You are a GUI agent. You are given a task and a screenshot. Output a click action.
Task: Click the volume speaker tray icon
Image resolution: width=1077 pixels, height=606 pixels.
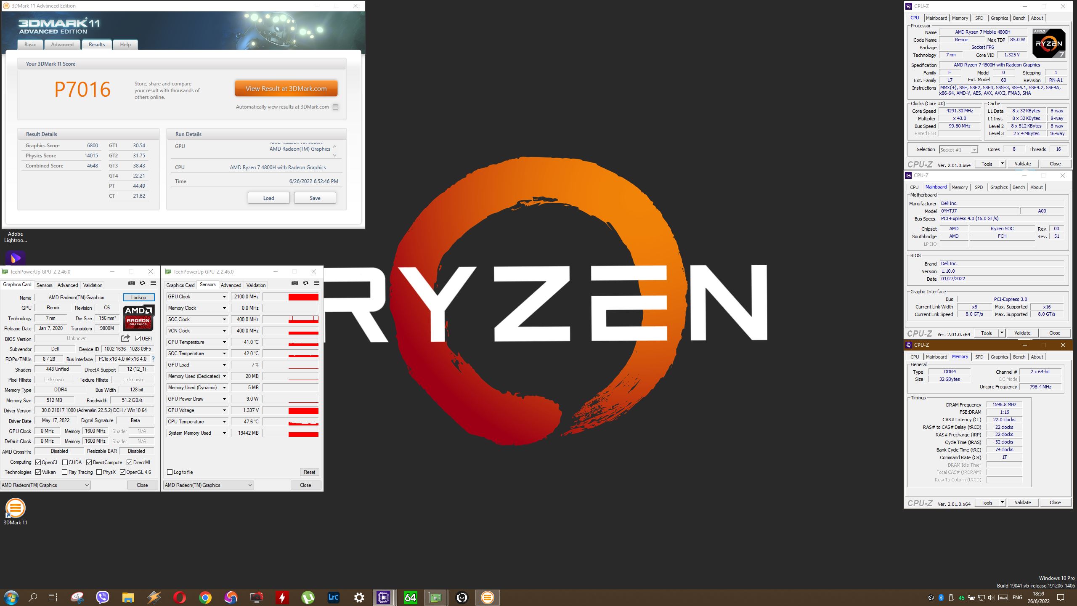(x=991, y=598)
